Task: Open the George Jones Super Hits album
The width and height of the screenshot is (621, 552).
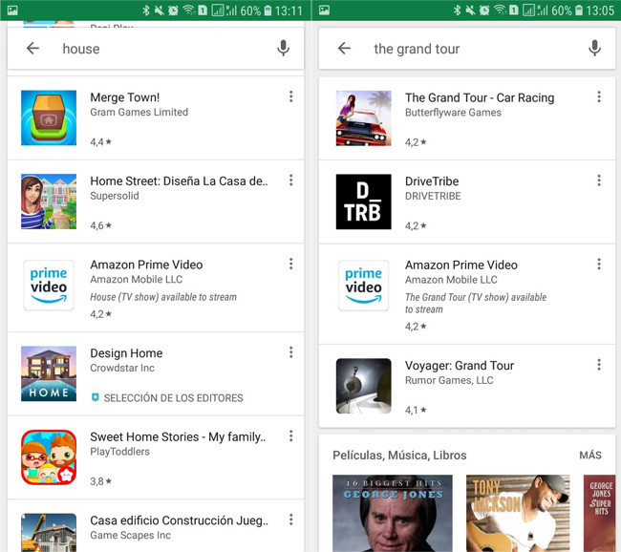Action: [x=600, y=513]
